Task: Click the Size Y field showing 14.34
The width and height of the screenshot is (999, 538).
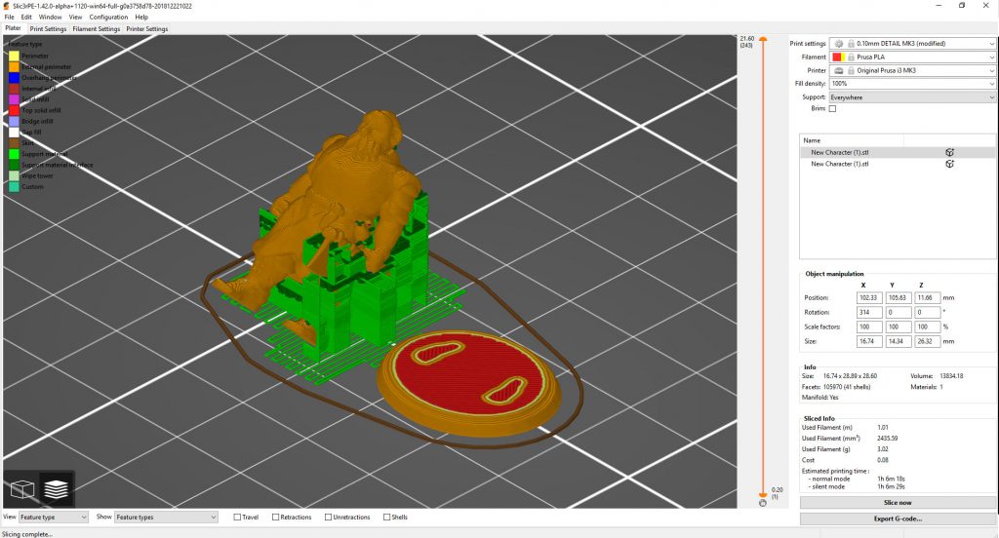Action: click(899, 342)
